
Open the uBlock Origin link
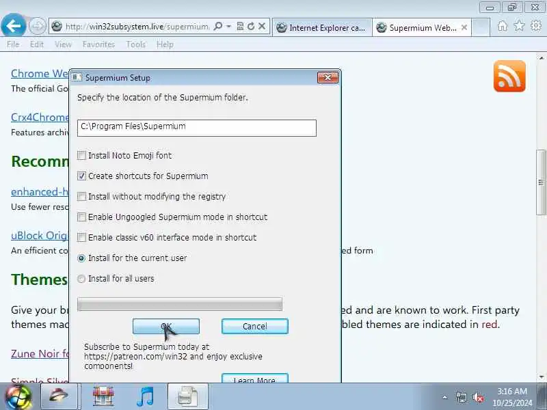(x=40, y=236)
